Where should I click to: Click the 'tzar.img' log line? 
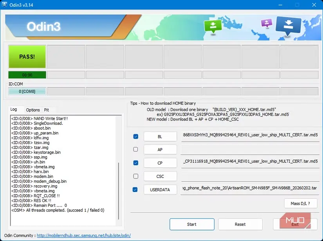pyautogui.click(x=30, y=148)
